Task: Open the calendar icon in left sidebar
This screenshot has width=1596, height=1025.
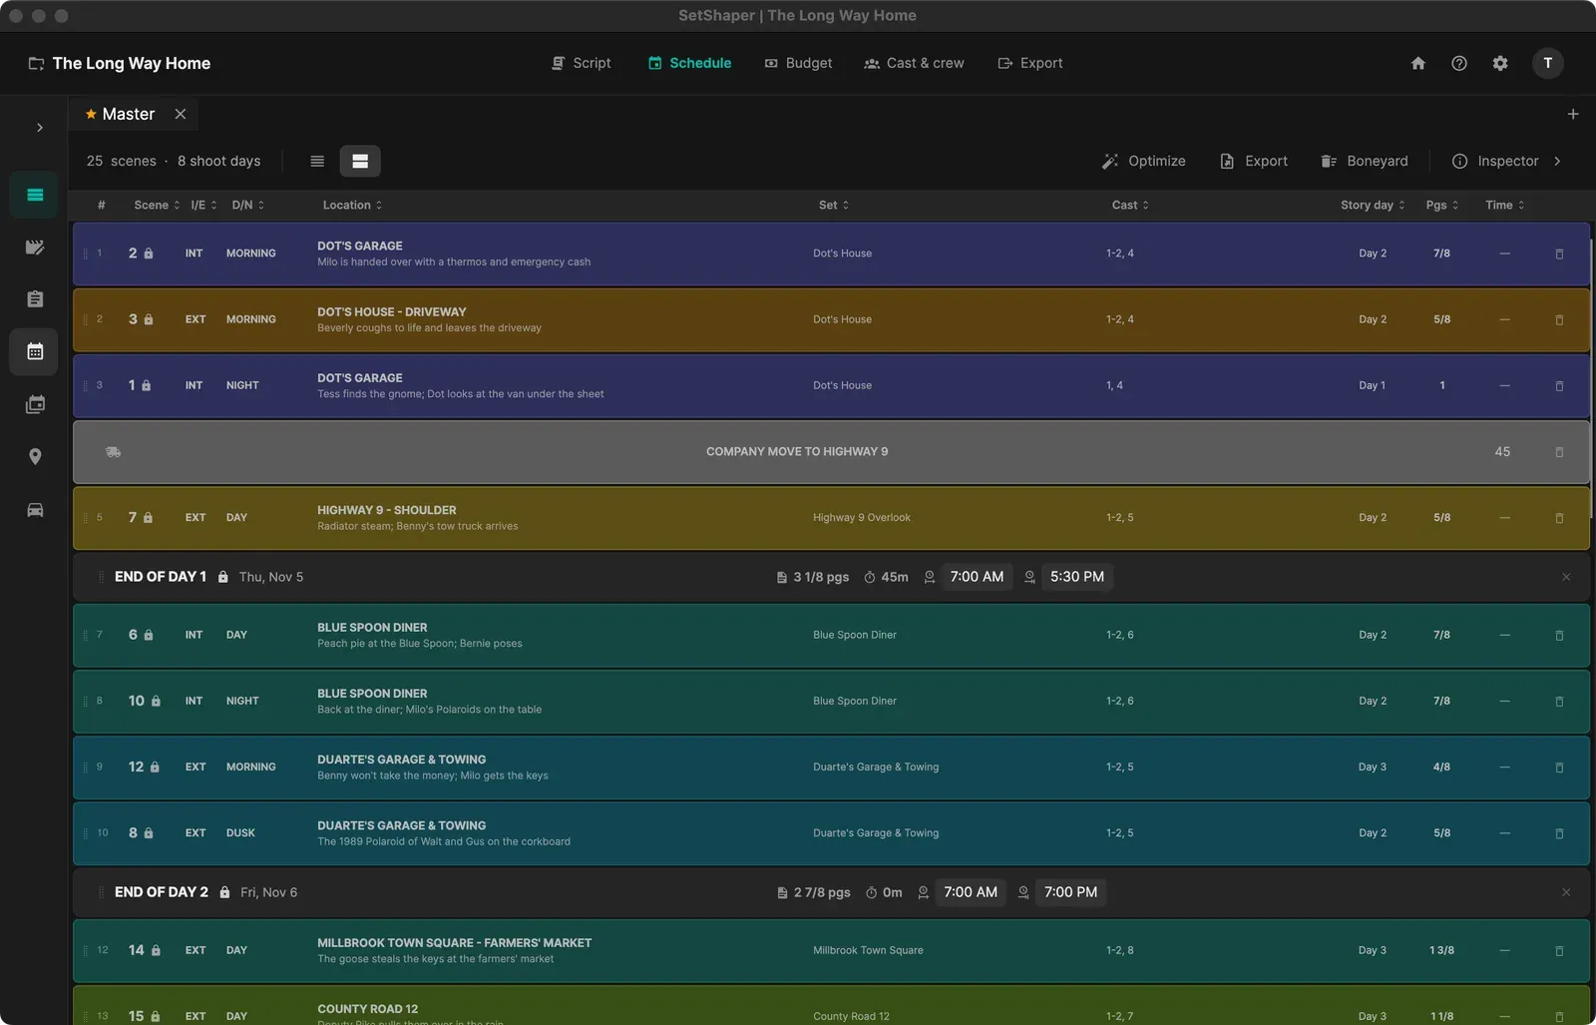Action: [x=35, y=351]
